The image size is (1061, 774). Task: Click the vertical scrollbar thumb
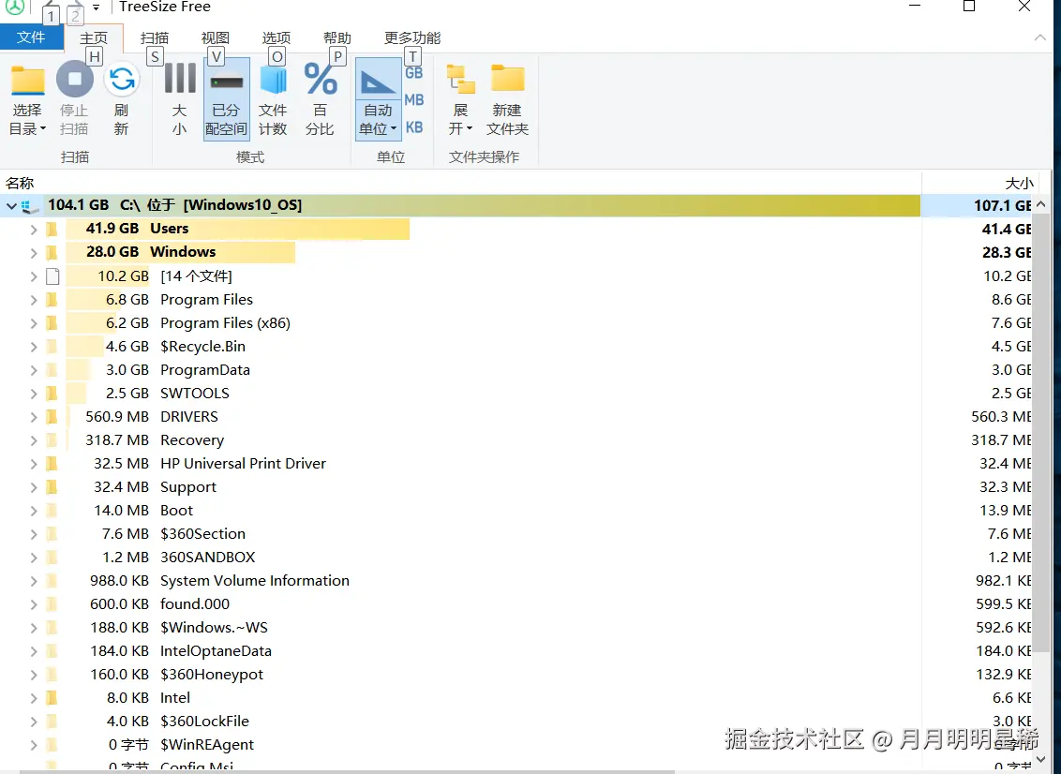(x=1041, y=433)
